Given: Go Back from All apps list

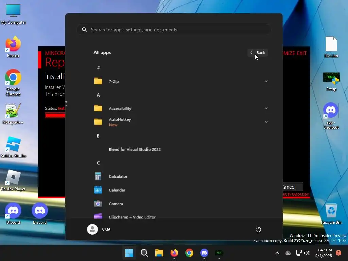Looking at the screenshot, I should [x=258, y=53].
